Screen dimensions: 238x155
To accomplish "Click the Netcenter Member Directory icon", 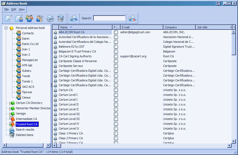I will [x=12, y=108].
